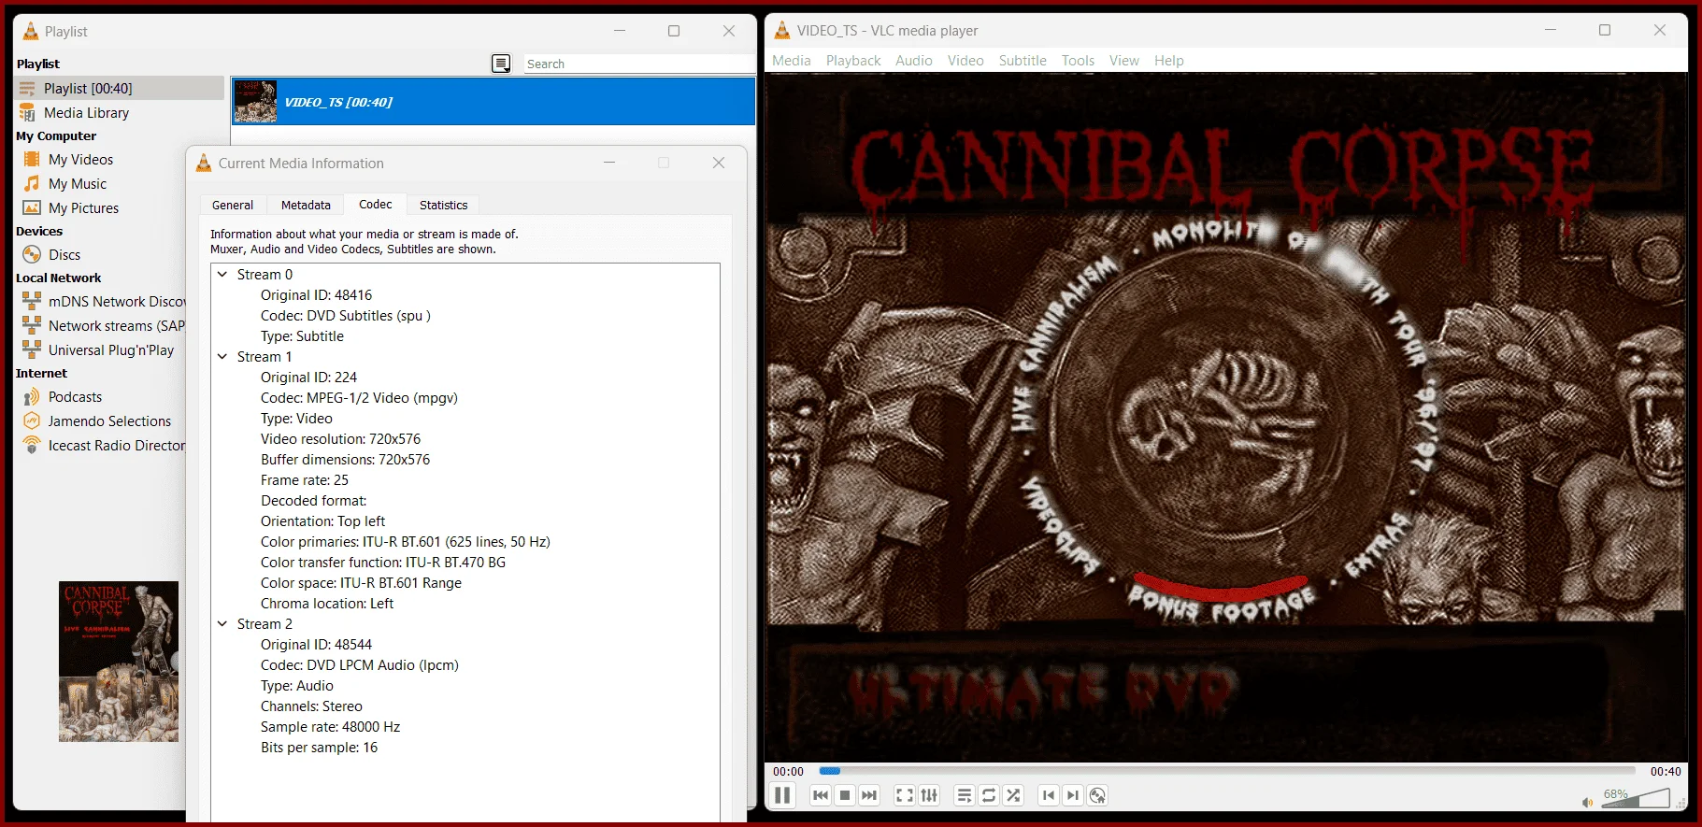The width and height of the screenshot is (1702, 827).
Task: Collapse the Stream 2 node
Action: (x=222, y=623)
